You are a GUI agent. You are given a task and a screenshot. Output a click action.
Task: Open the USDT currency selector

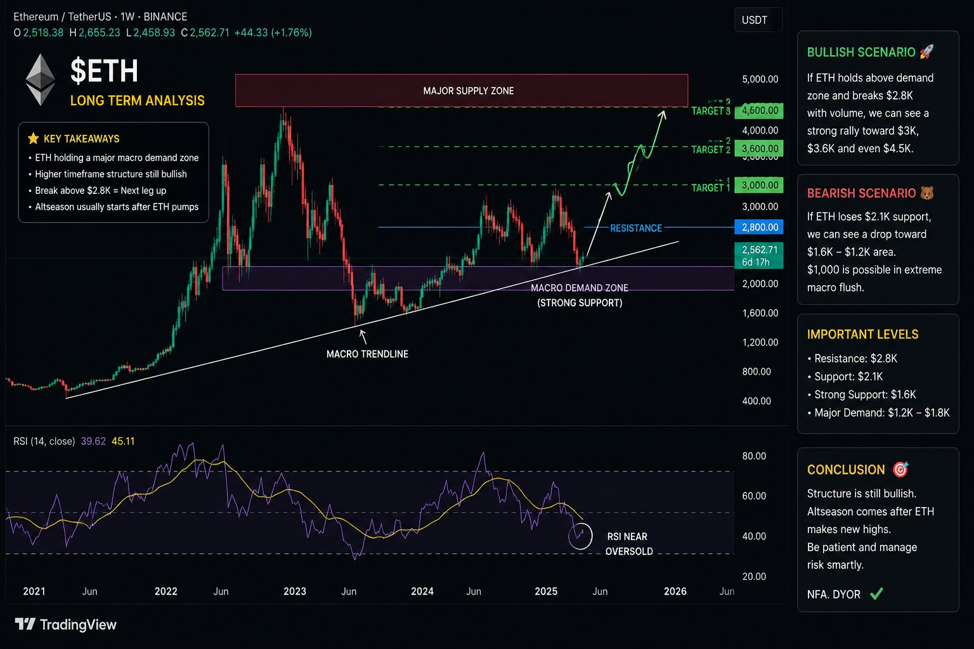coord(758,20)
